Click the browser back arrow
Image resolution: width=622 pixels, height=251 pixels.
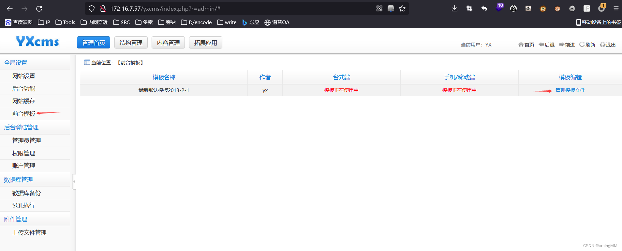point(10,9)
